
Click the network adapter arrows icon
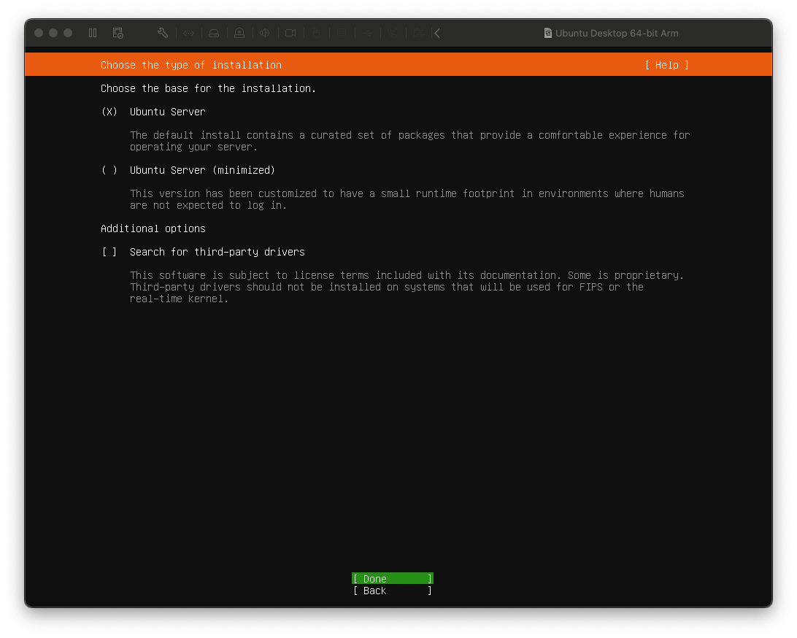(188, 33)
